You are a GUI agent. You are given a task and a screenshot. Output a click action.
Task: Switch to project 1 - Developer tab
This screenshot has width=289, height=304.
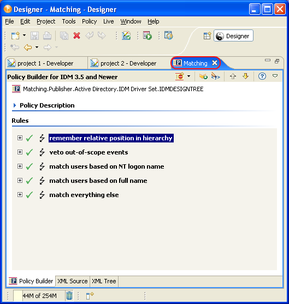pyautogui.click(x=46, y=63)
